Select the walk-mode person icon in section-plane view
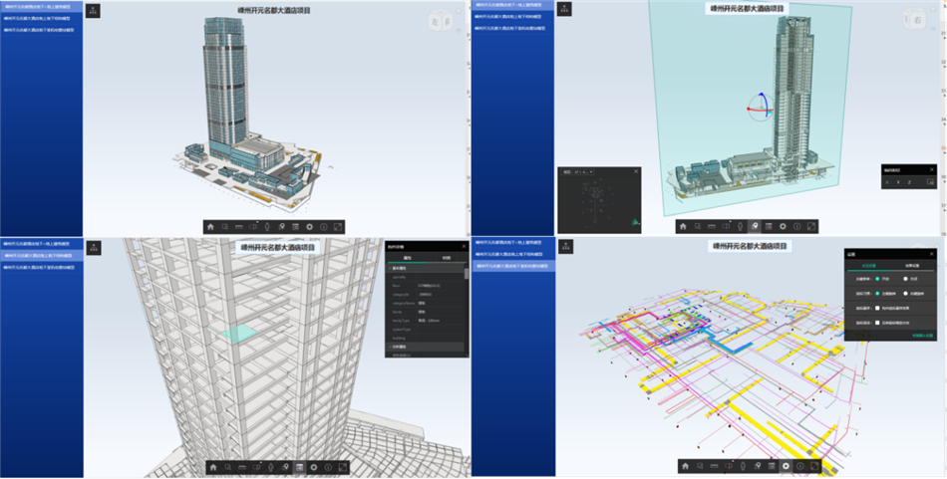947x479 pixels. (x=741, y=227)
